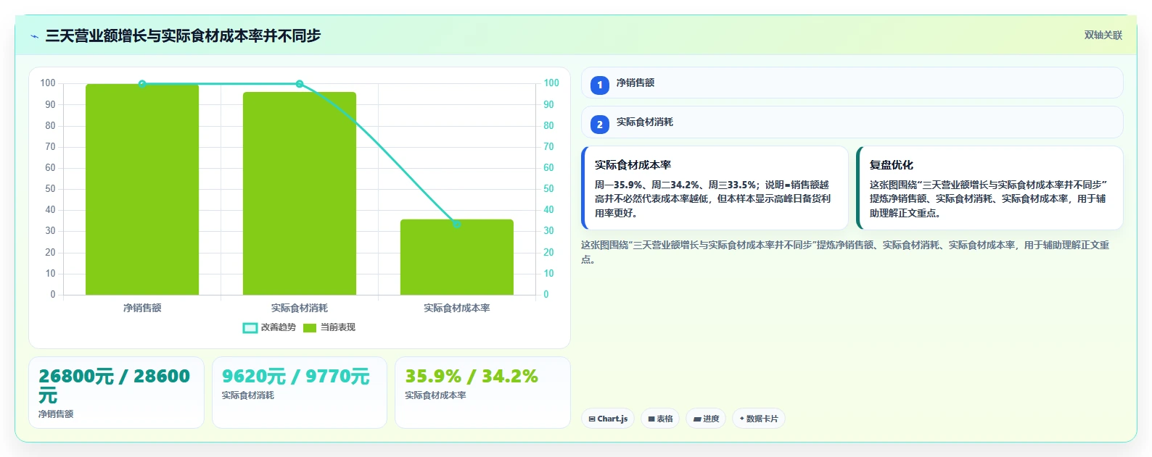The width and height of the screenshot is (1152, 457).
Task: Click the green 实际食材成本率 bar in chart
Action: pyautogui.click(x=457, y=257)
